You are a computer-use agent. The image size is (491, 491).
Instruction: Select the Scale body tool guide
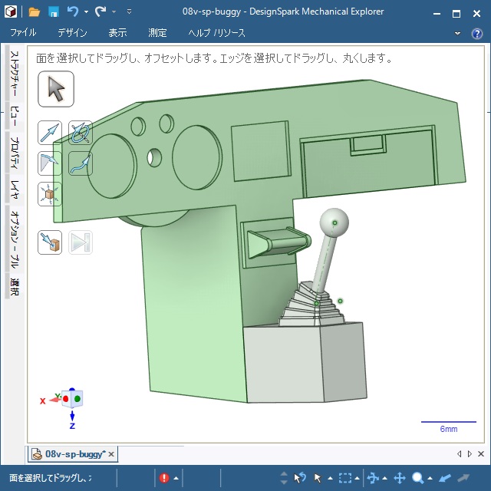[x=50, y=193]
